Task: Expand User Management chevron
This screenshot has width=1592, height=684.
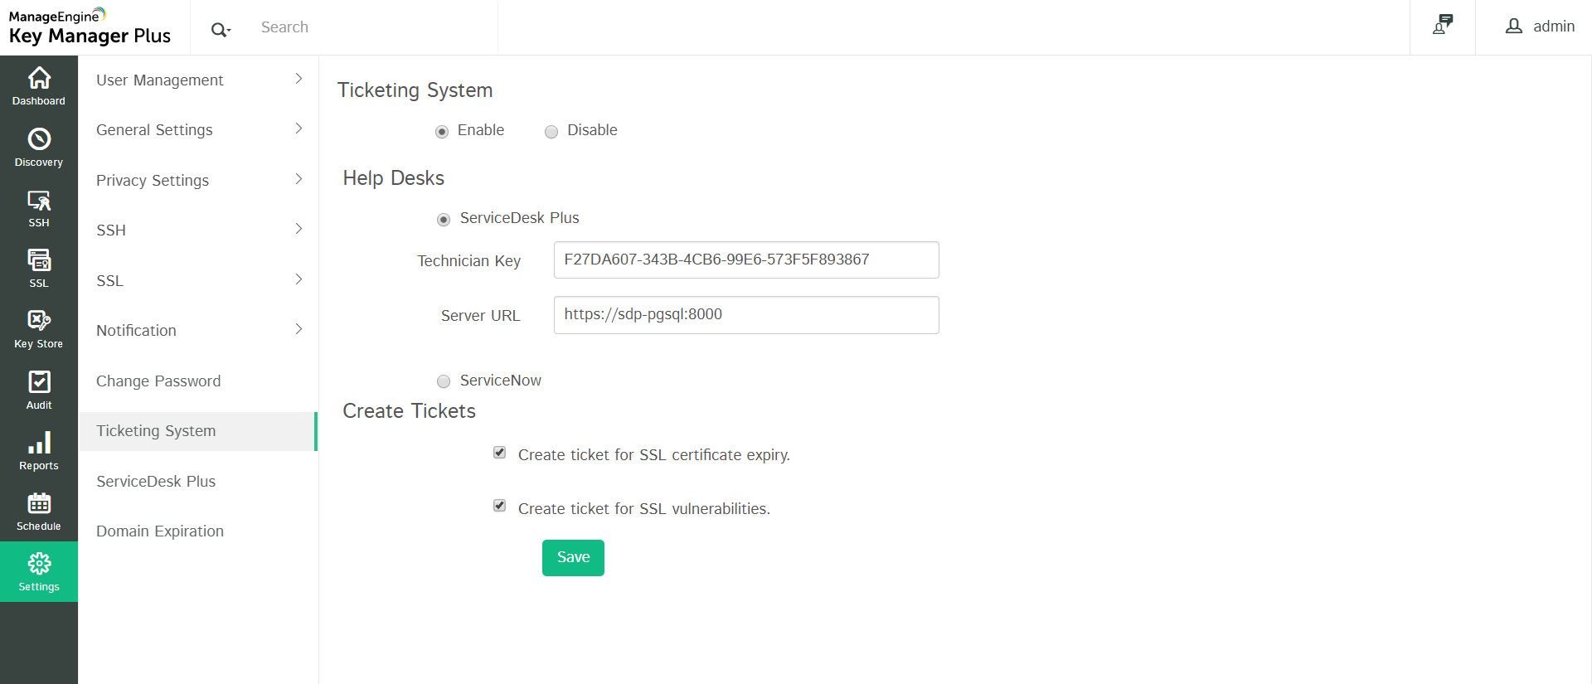Action: 299,79
